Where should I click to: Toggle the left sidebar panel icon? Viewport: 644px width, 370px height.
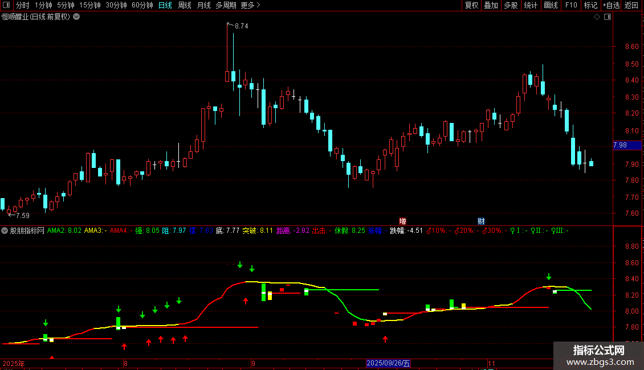pos(6,5)
